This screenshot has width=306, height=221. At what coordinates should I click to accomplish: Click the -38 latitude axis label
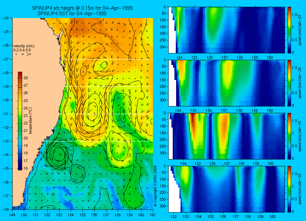tap(6, 209)
